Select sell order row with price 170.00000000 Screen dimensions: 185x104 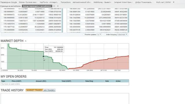coord(32,21)
